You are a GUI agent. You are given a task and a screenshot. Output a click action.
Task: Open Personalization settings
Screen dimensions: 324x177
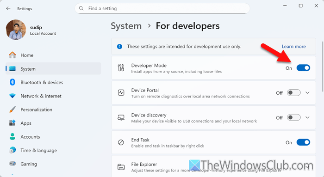click(53, 110)
